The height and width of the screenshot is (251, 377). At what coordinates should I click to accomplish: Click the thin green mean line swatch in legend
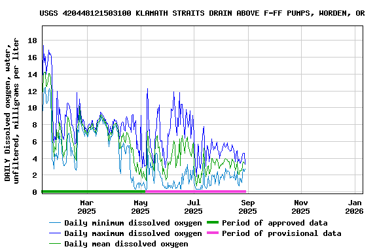pos(55,244)
